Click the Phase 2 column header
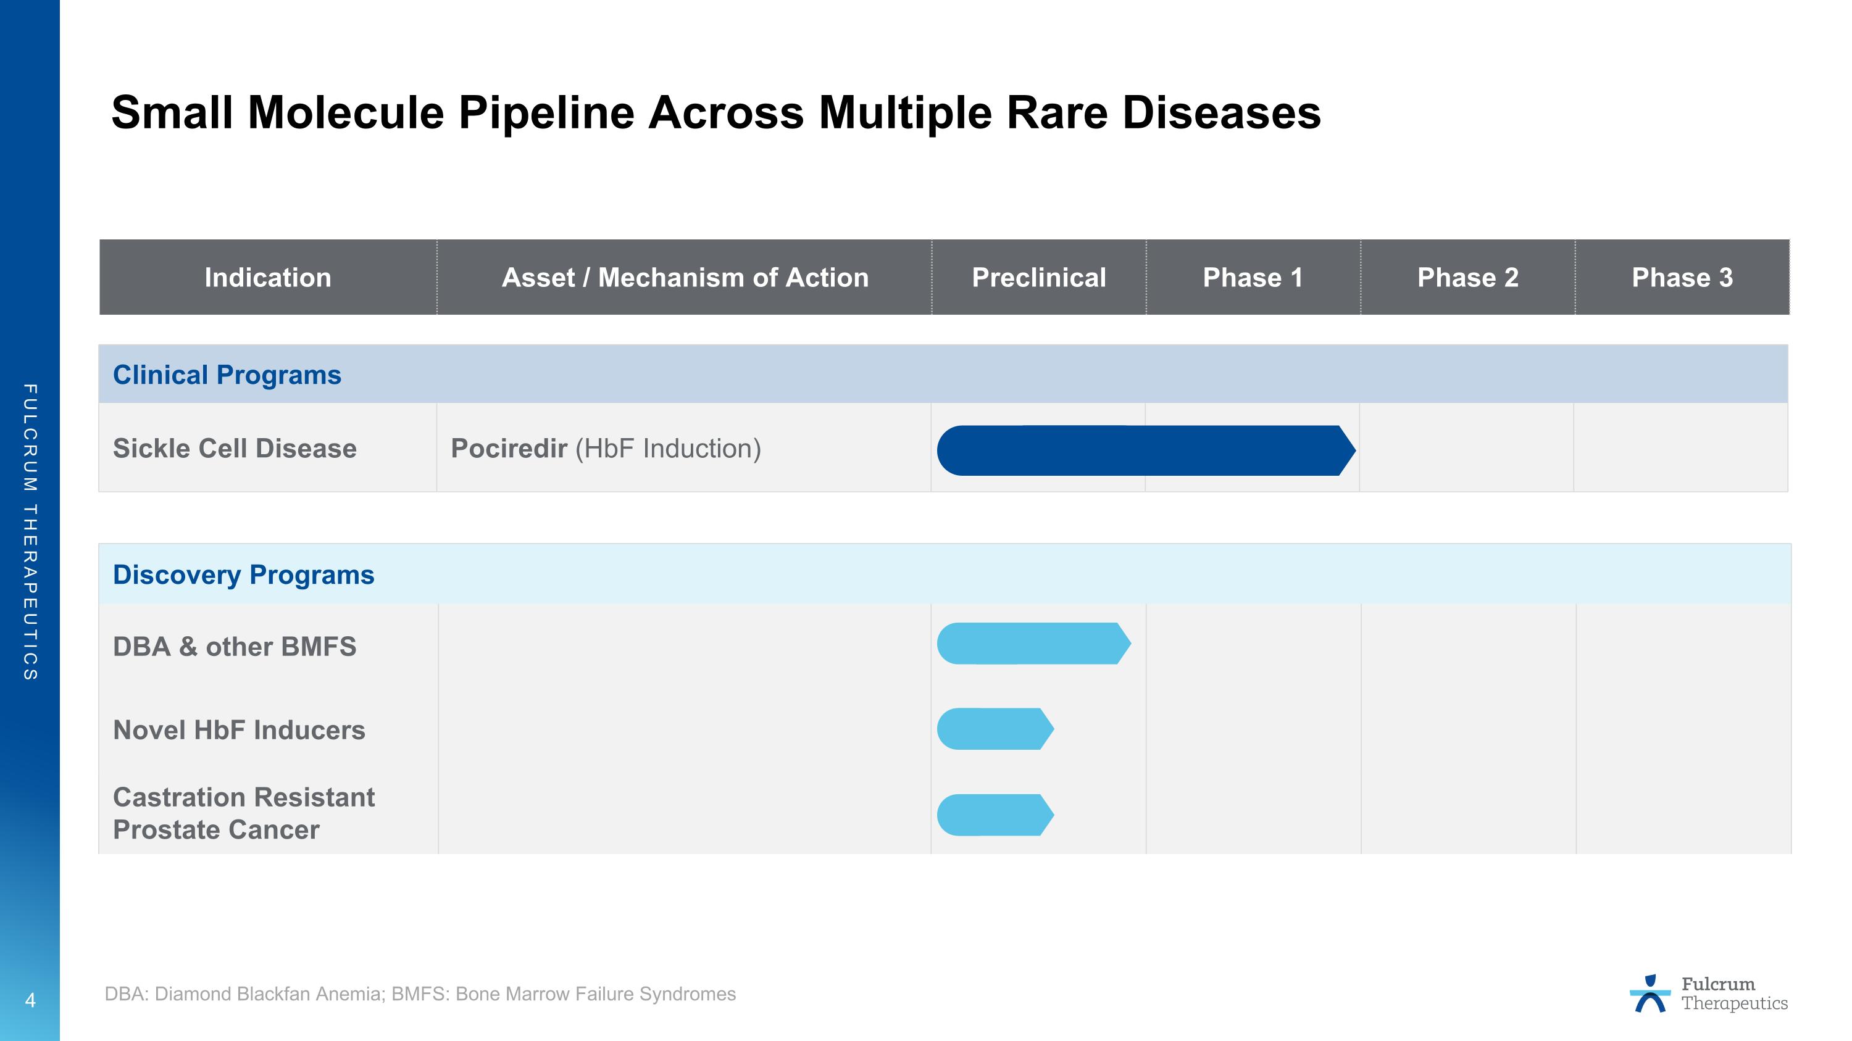Screen dimensions: 1852x1041 coord(1467,277)
